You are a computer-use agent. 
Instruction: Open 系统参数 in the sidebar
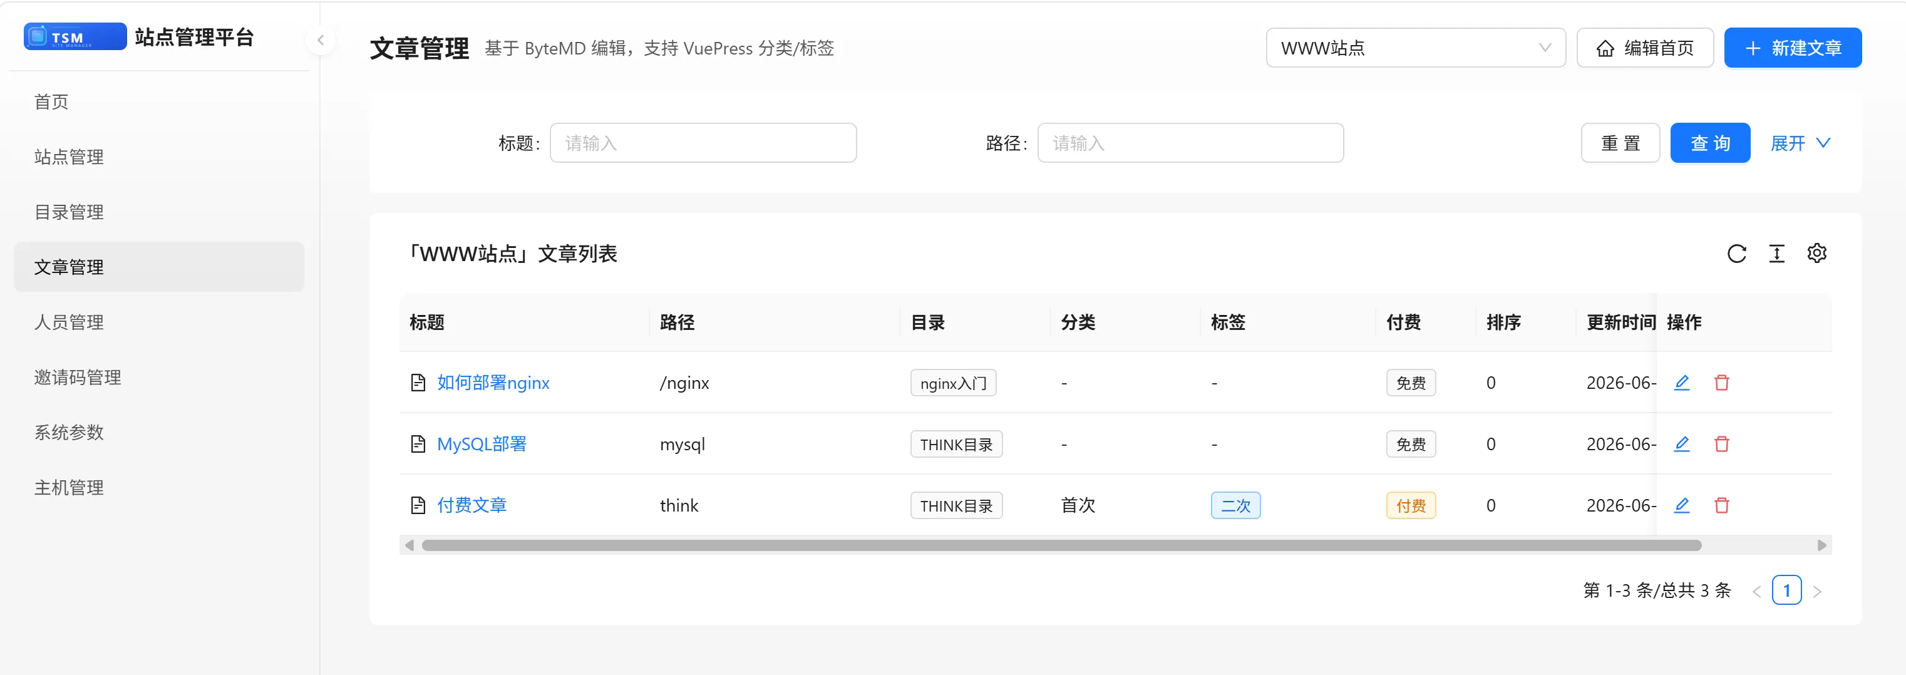coord(159,432)
